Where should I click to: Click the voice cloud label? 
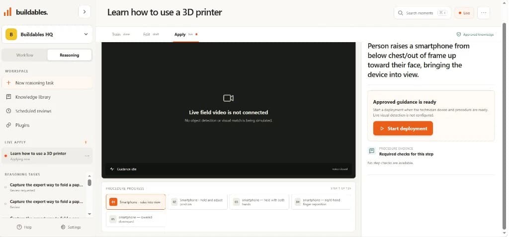click(339, 169)
